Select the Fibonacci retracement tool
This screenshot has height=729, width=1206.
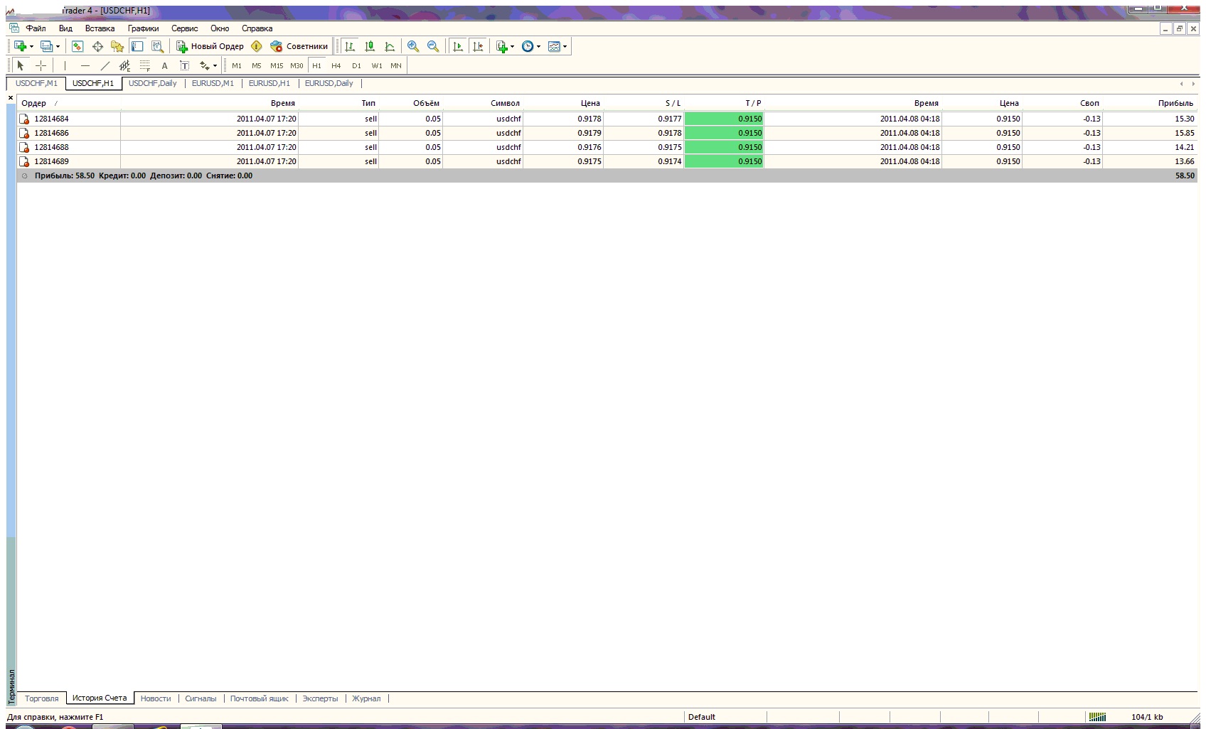coord(145,65)
